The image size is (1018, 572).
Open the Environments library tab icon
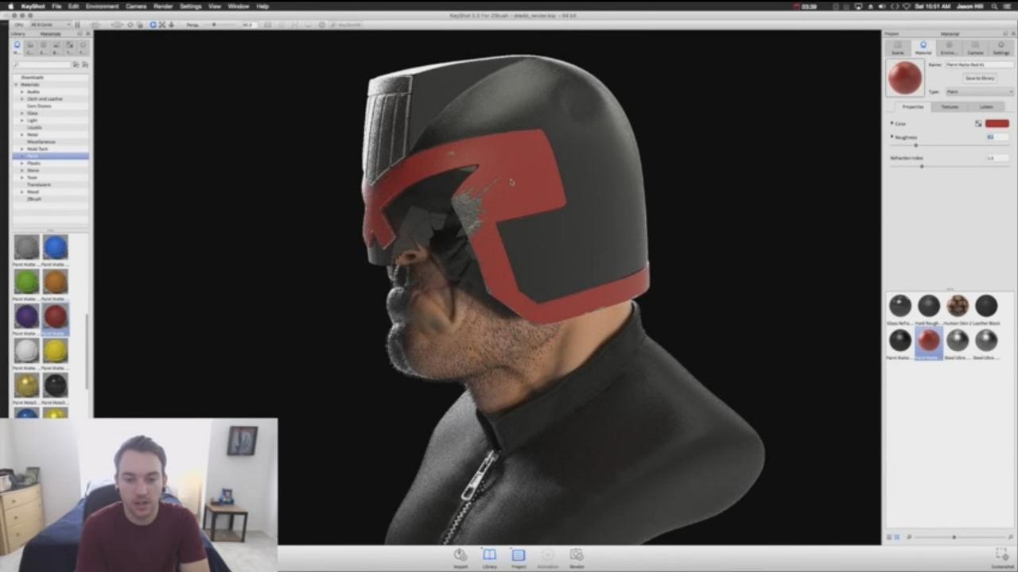point(43,47)
